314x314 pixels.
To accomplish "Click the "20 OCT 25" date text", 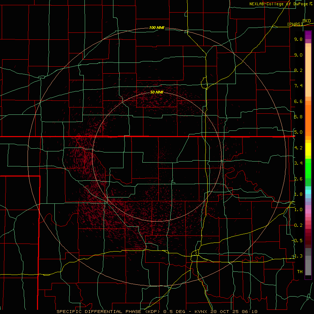I will pyautogui.click(x=224, y=312).
